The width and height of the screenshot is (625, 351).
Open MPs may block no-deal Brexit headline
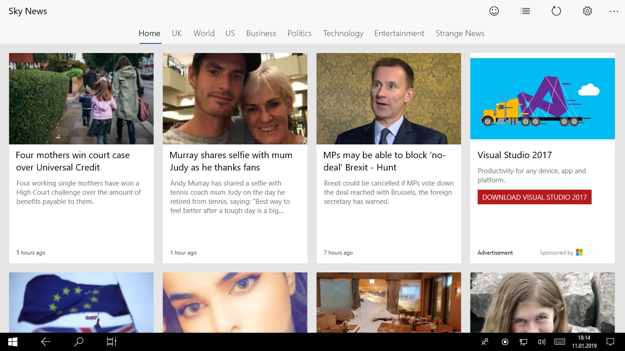384,161
